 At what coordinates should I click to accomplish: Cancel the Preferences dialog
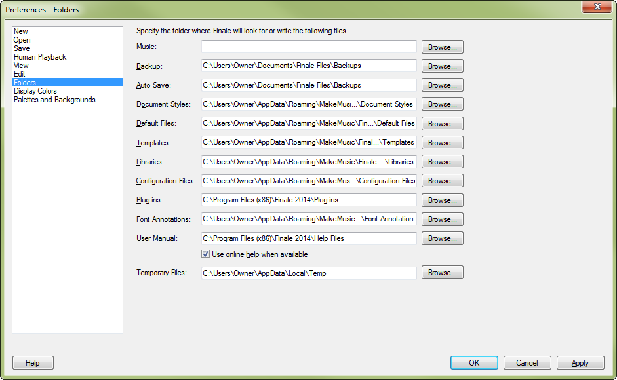click(527, 362)
